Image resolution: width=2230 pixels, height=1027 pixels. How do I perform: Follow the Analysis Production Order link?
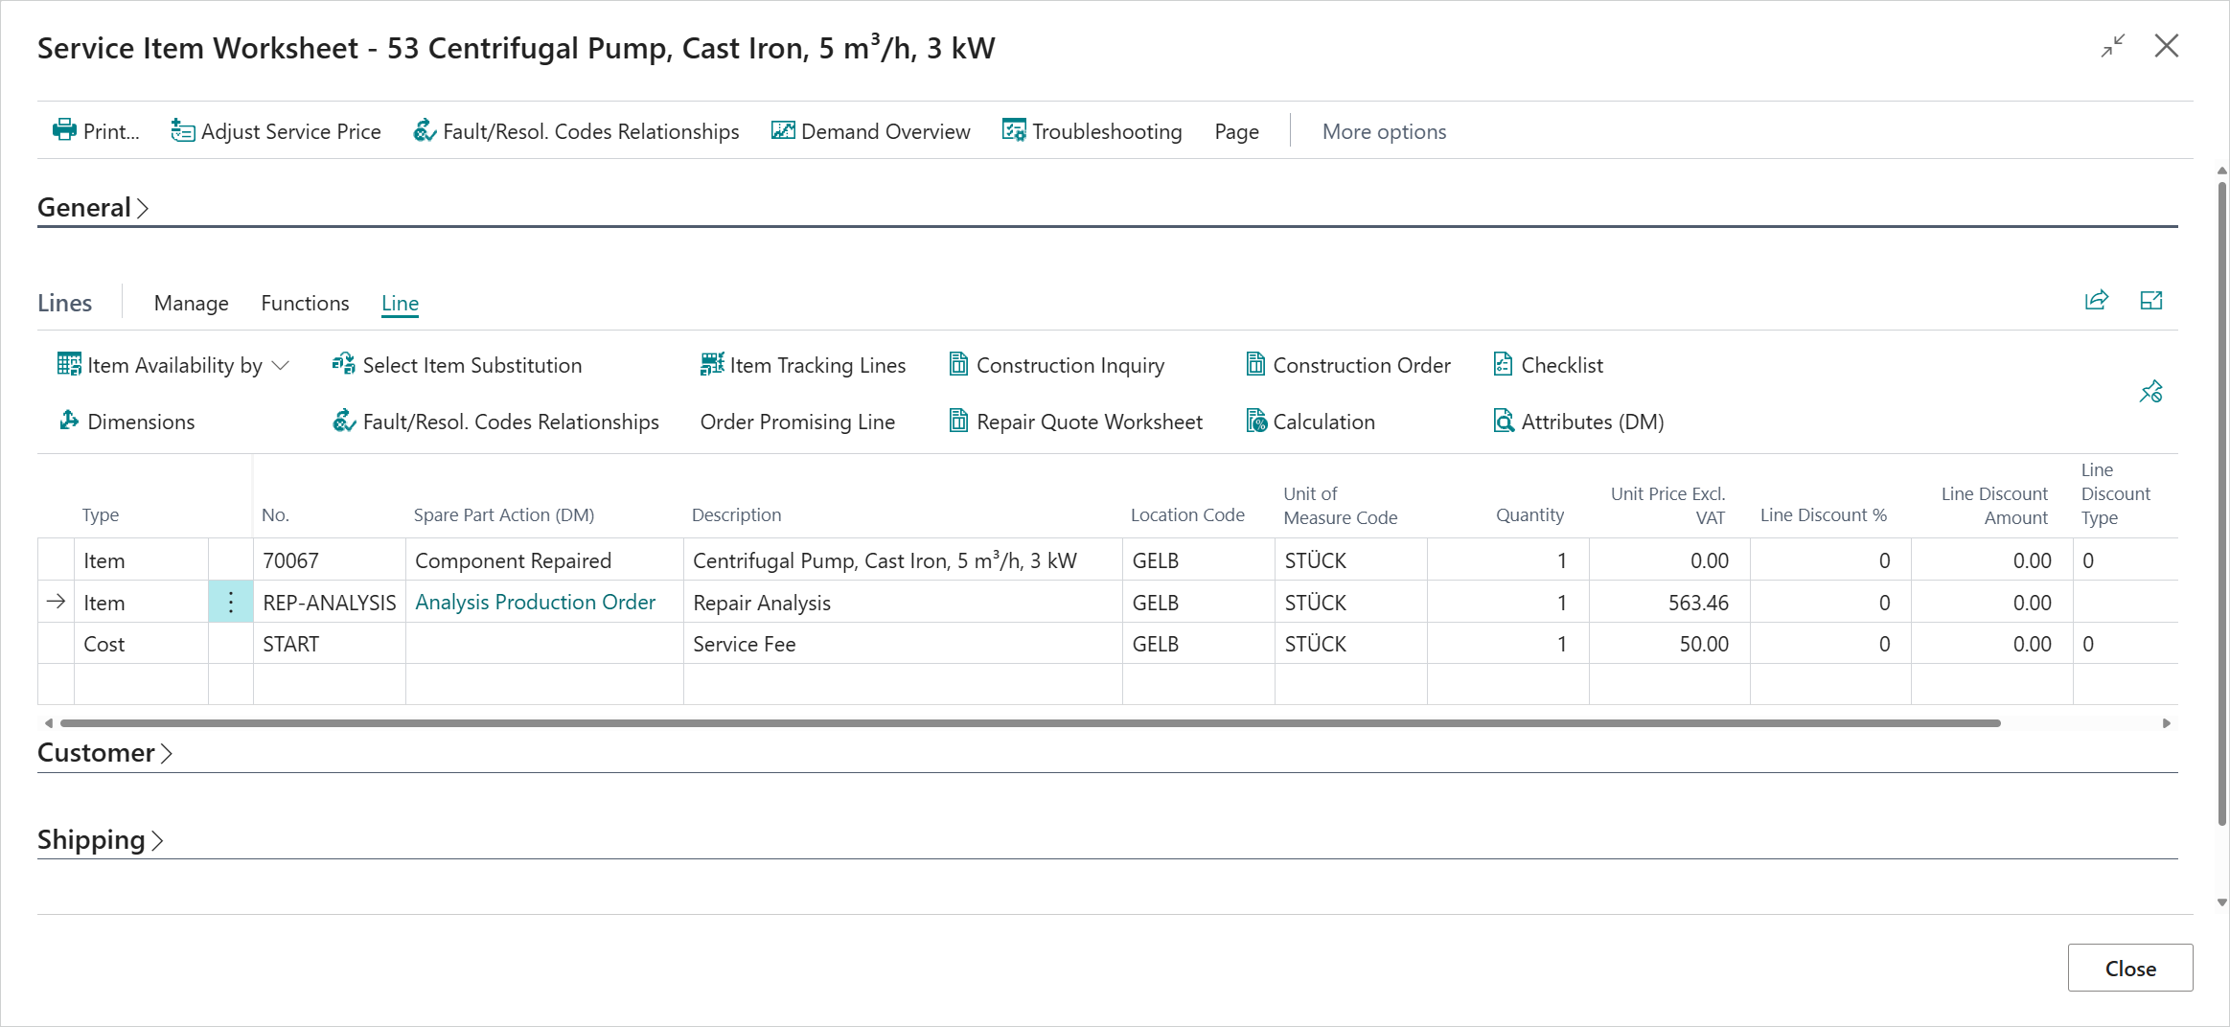534,603
